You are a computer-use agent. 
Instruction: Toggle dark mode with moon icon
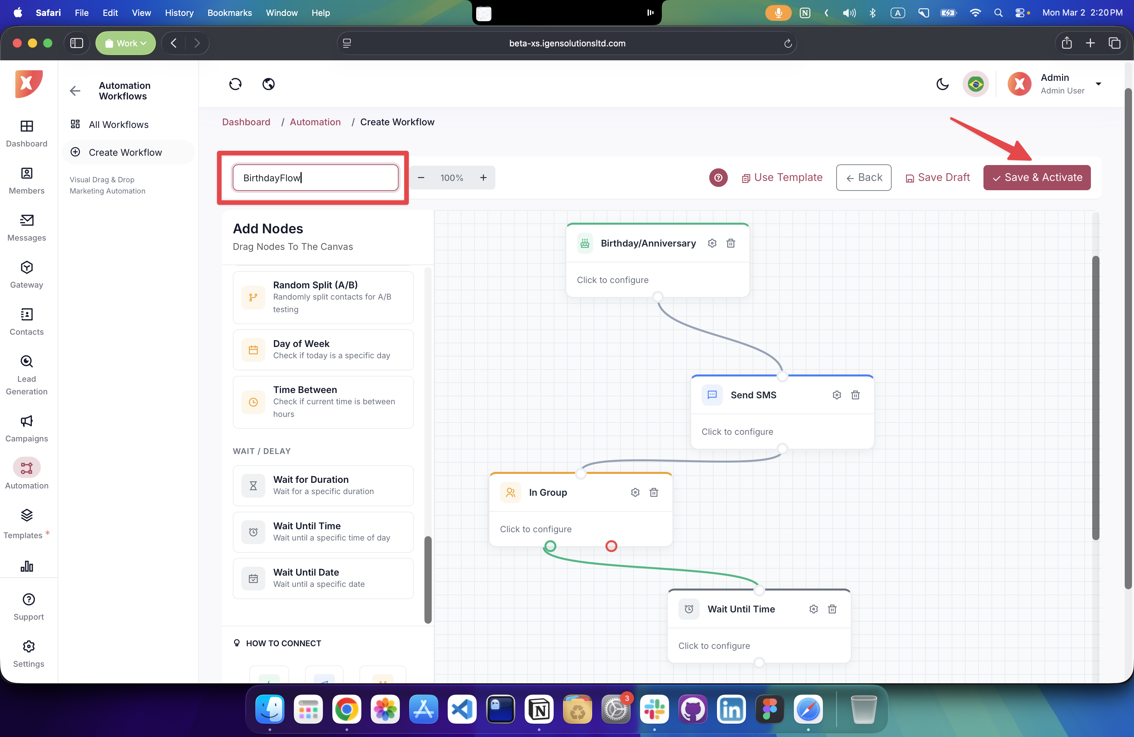(x=942, y=84)
